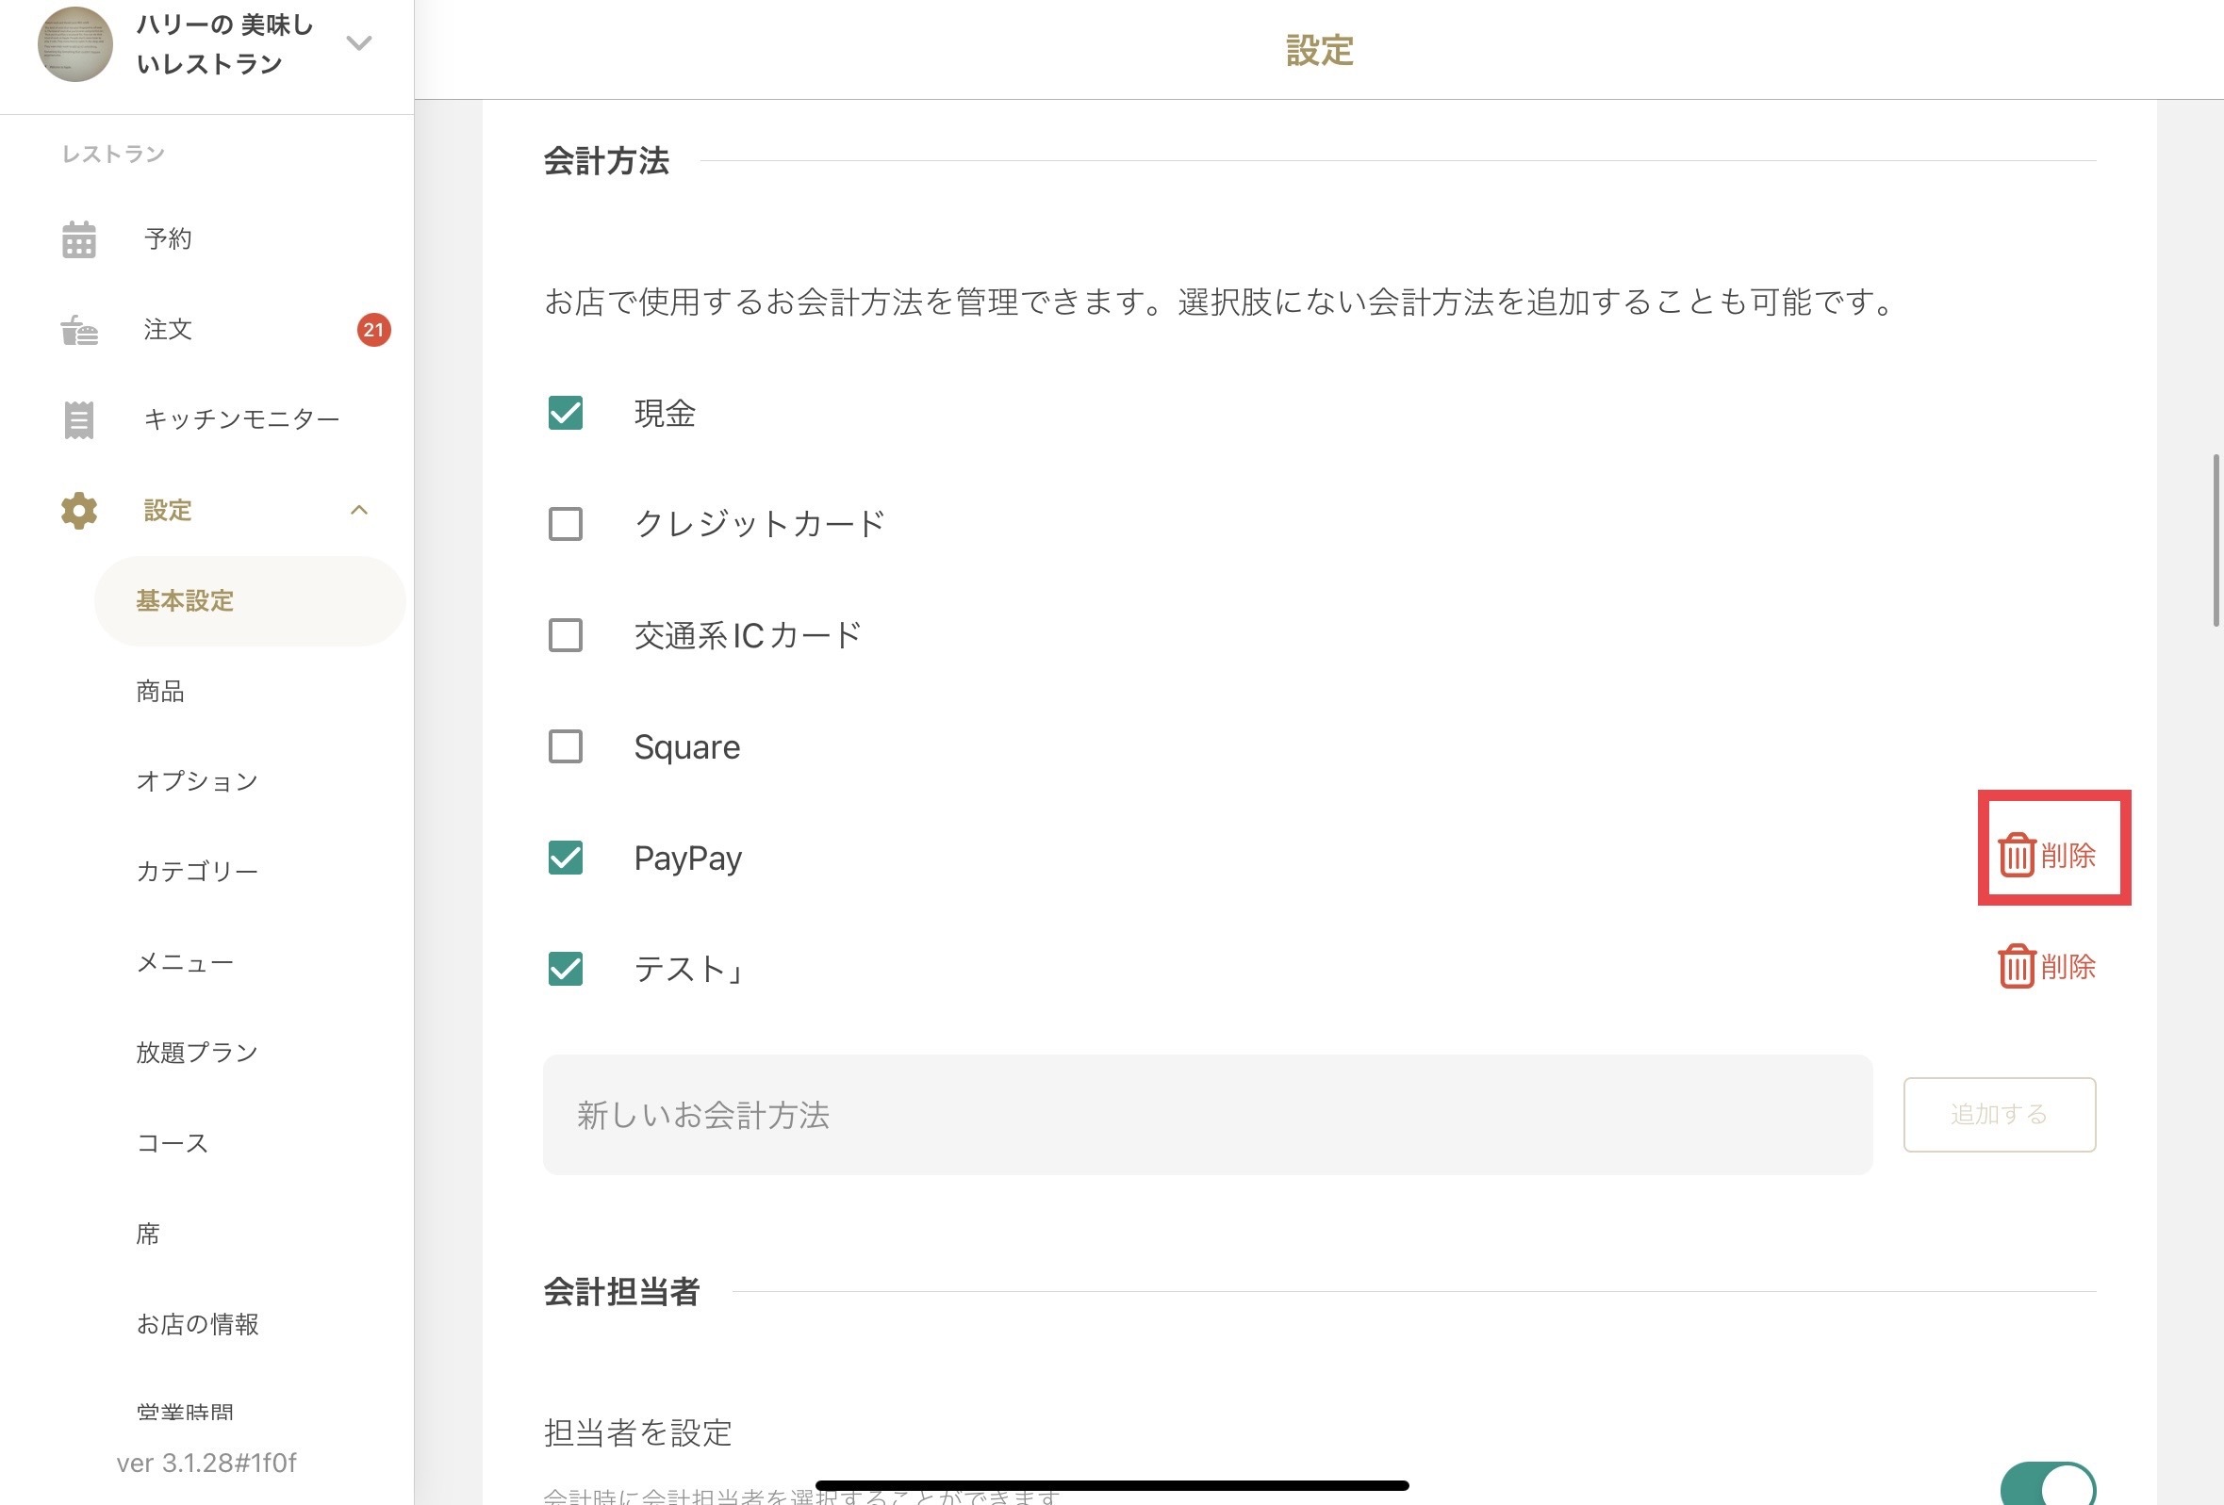Click the ハリーの美味しいレストラン name
Screen dimensions: 2224x1505
point(226,44)
